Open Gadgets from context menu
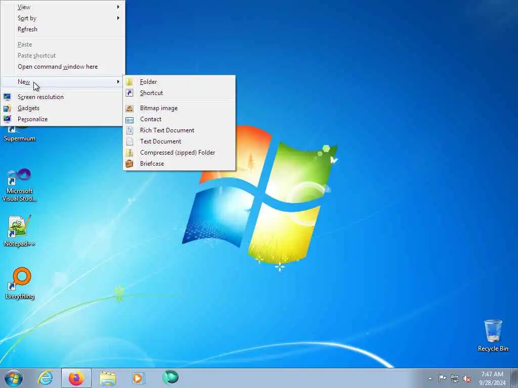The image size is (518, 388). pos(63,108)
